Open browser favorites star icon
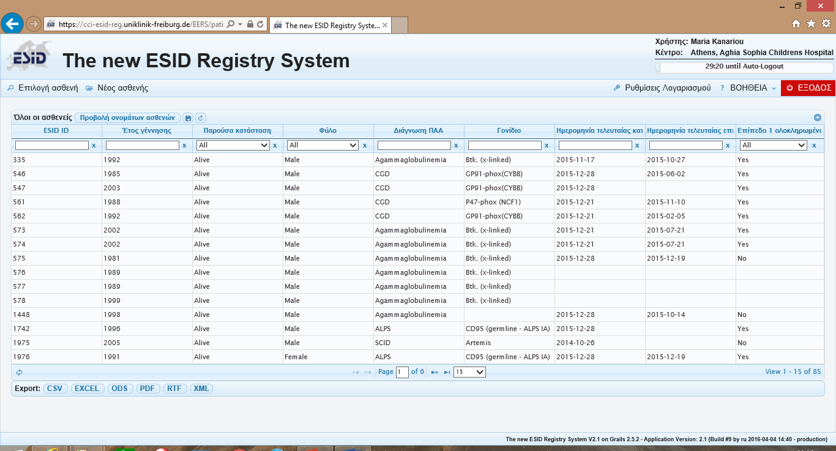836x451 pixels. (x=811, y=24)
